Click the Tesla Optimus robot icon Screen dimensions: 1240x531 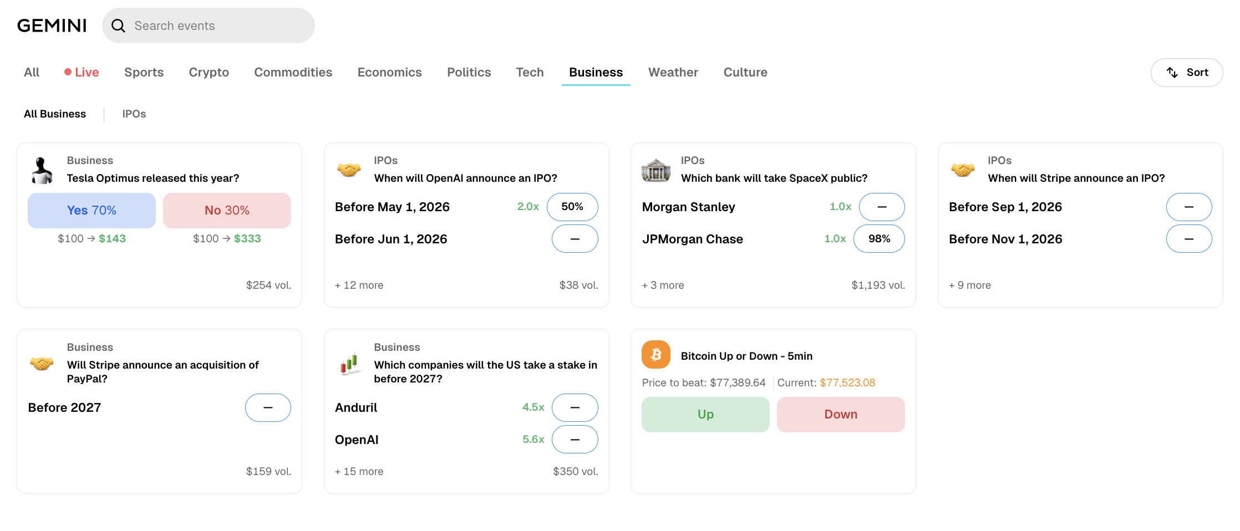(x=42, y=170)
